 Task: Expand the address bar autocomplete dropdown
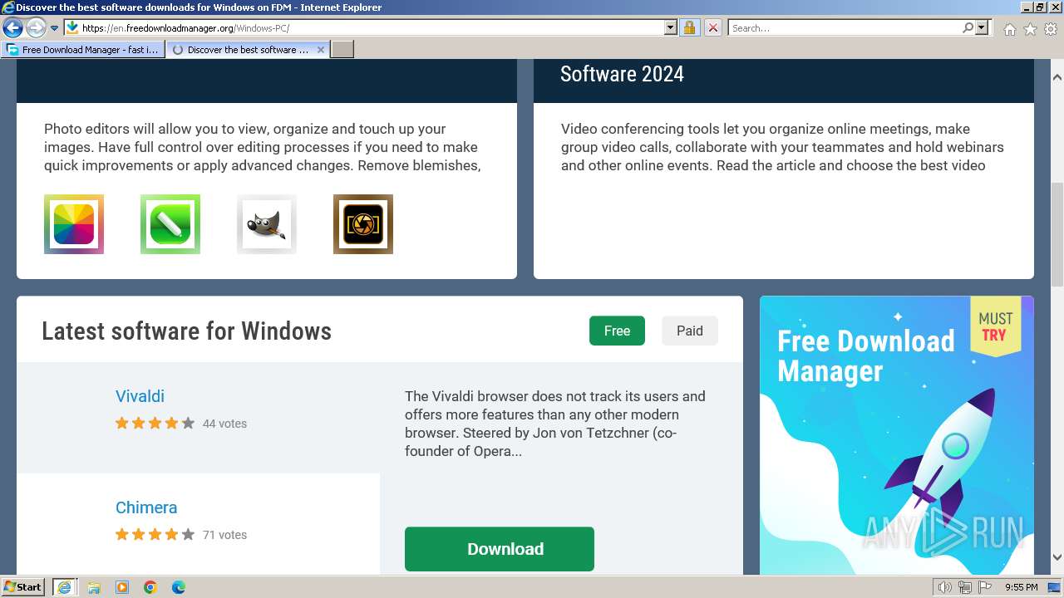[671, 27]
